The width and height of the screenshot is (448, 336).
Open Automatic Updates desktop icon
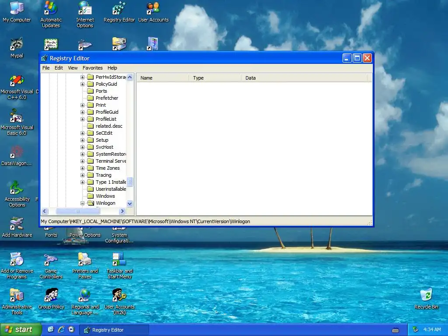[x=51, y=14]
